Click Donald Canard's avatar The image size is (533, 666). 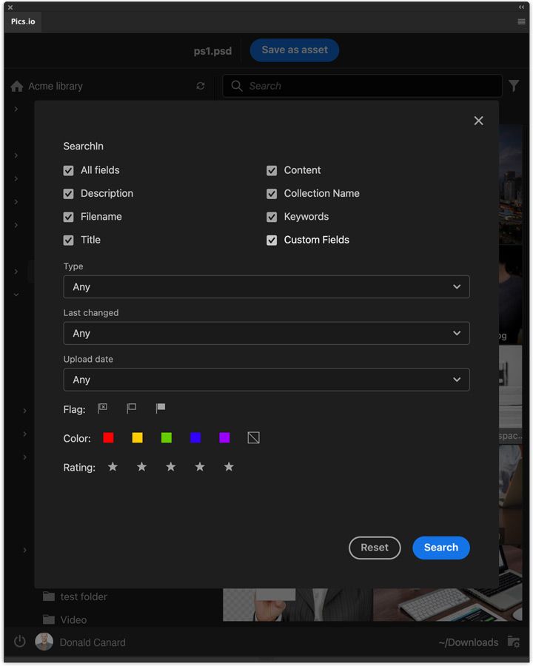pyautogui.click(x=44, y=642)
